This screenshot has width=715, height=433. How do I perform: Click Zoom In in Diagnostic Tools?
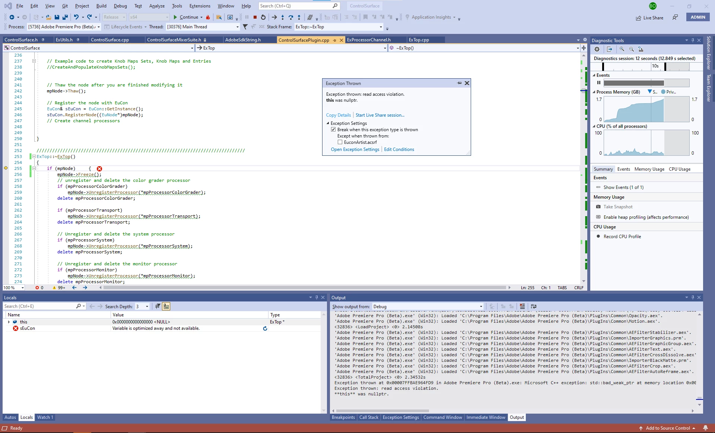622,49
